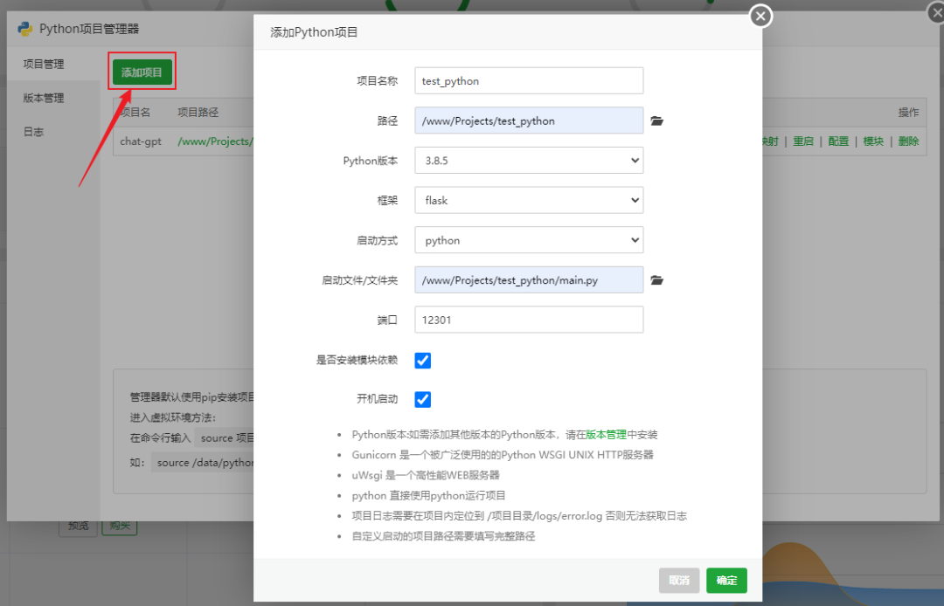Switch to 版本管理 sidebar tab
944x606 pixels.
pyautogui.click(x=44, y=98)
